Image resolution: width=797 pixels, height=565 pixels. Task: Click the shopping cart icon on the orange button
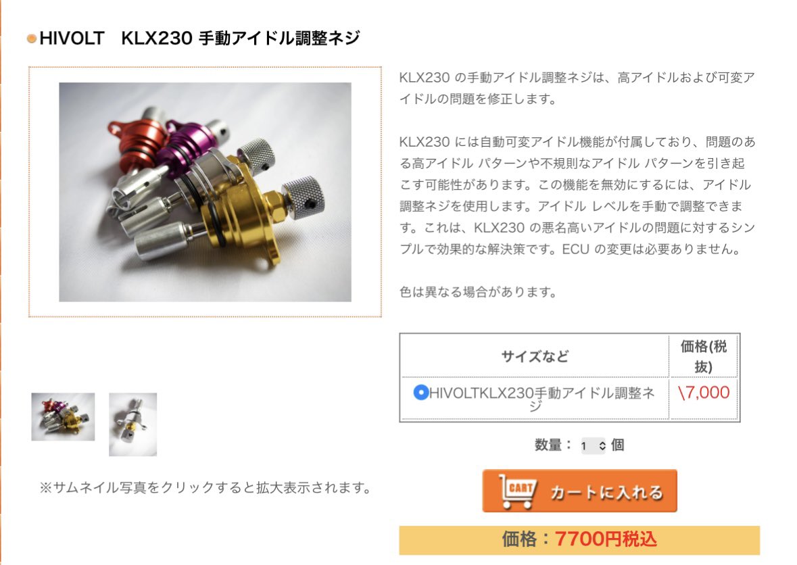coord(517,491)
